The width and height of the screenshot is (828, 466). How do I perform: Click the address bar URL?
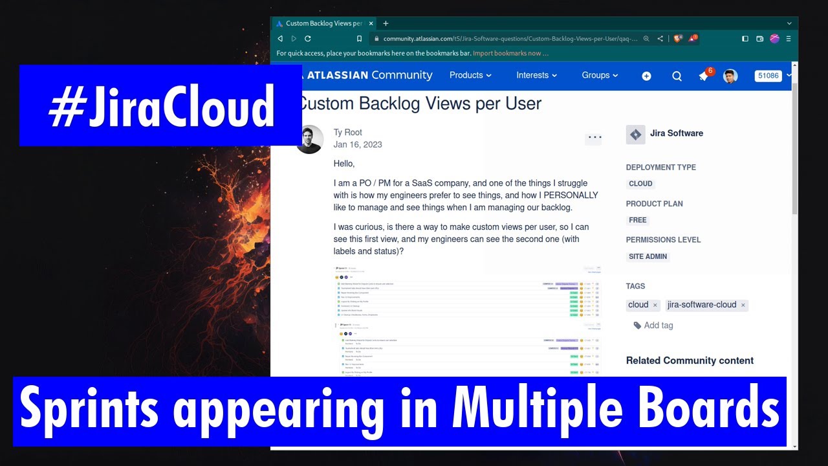(510, 39)
